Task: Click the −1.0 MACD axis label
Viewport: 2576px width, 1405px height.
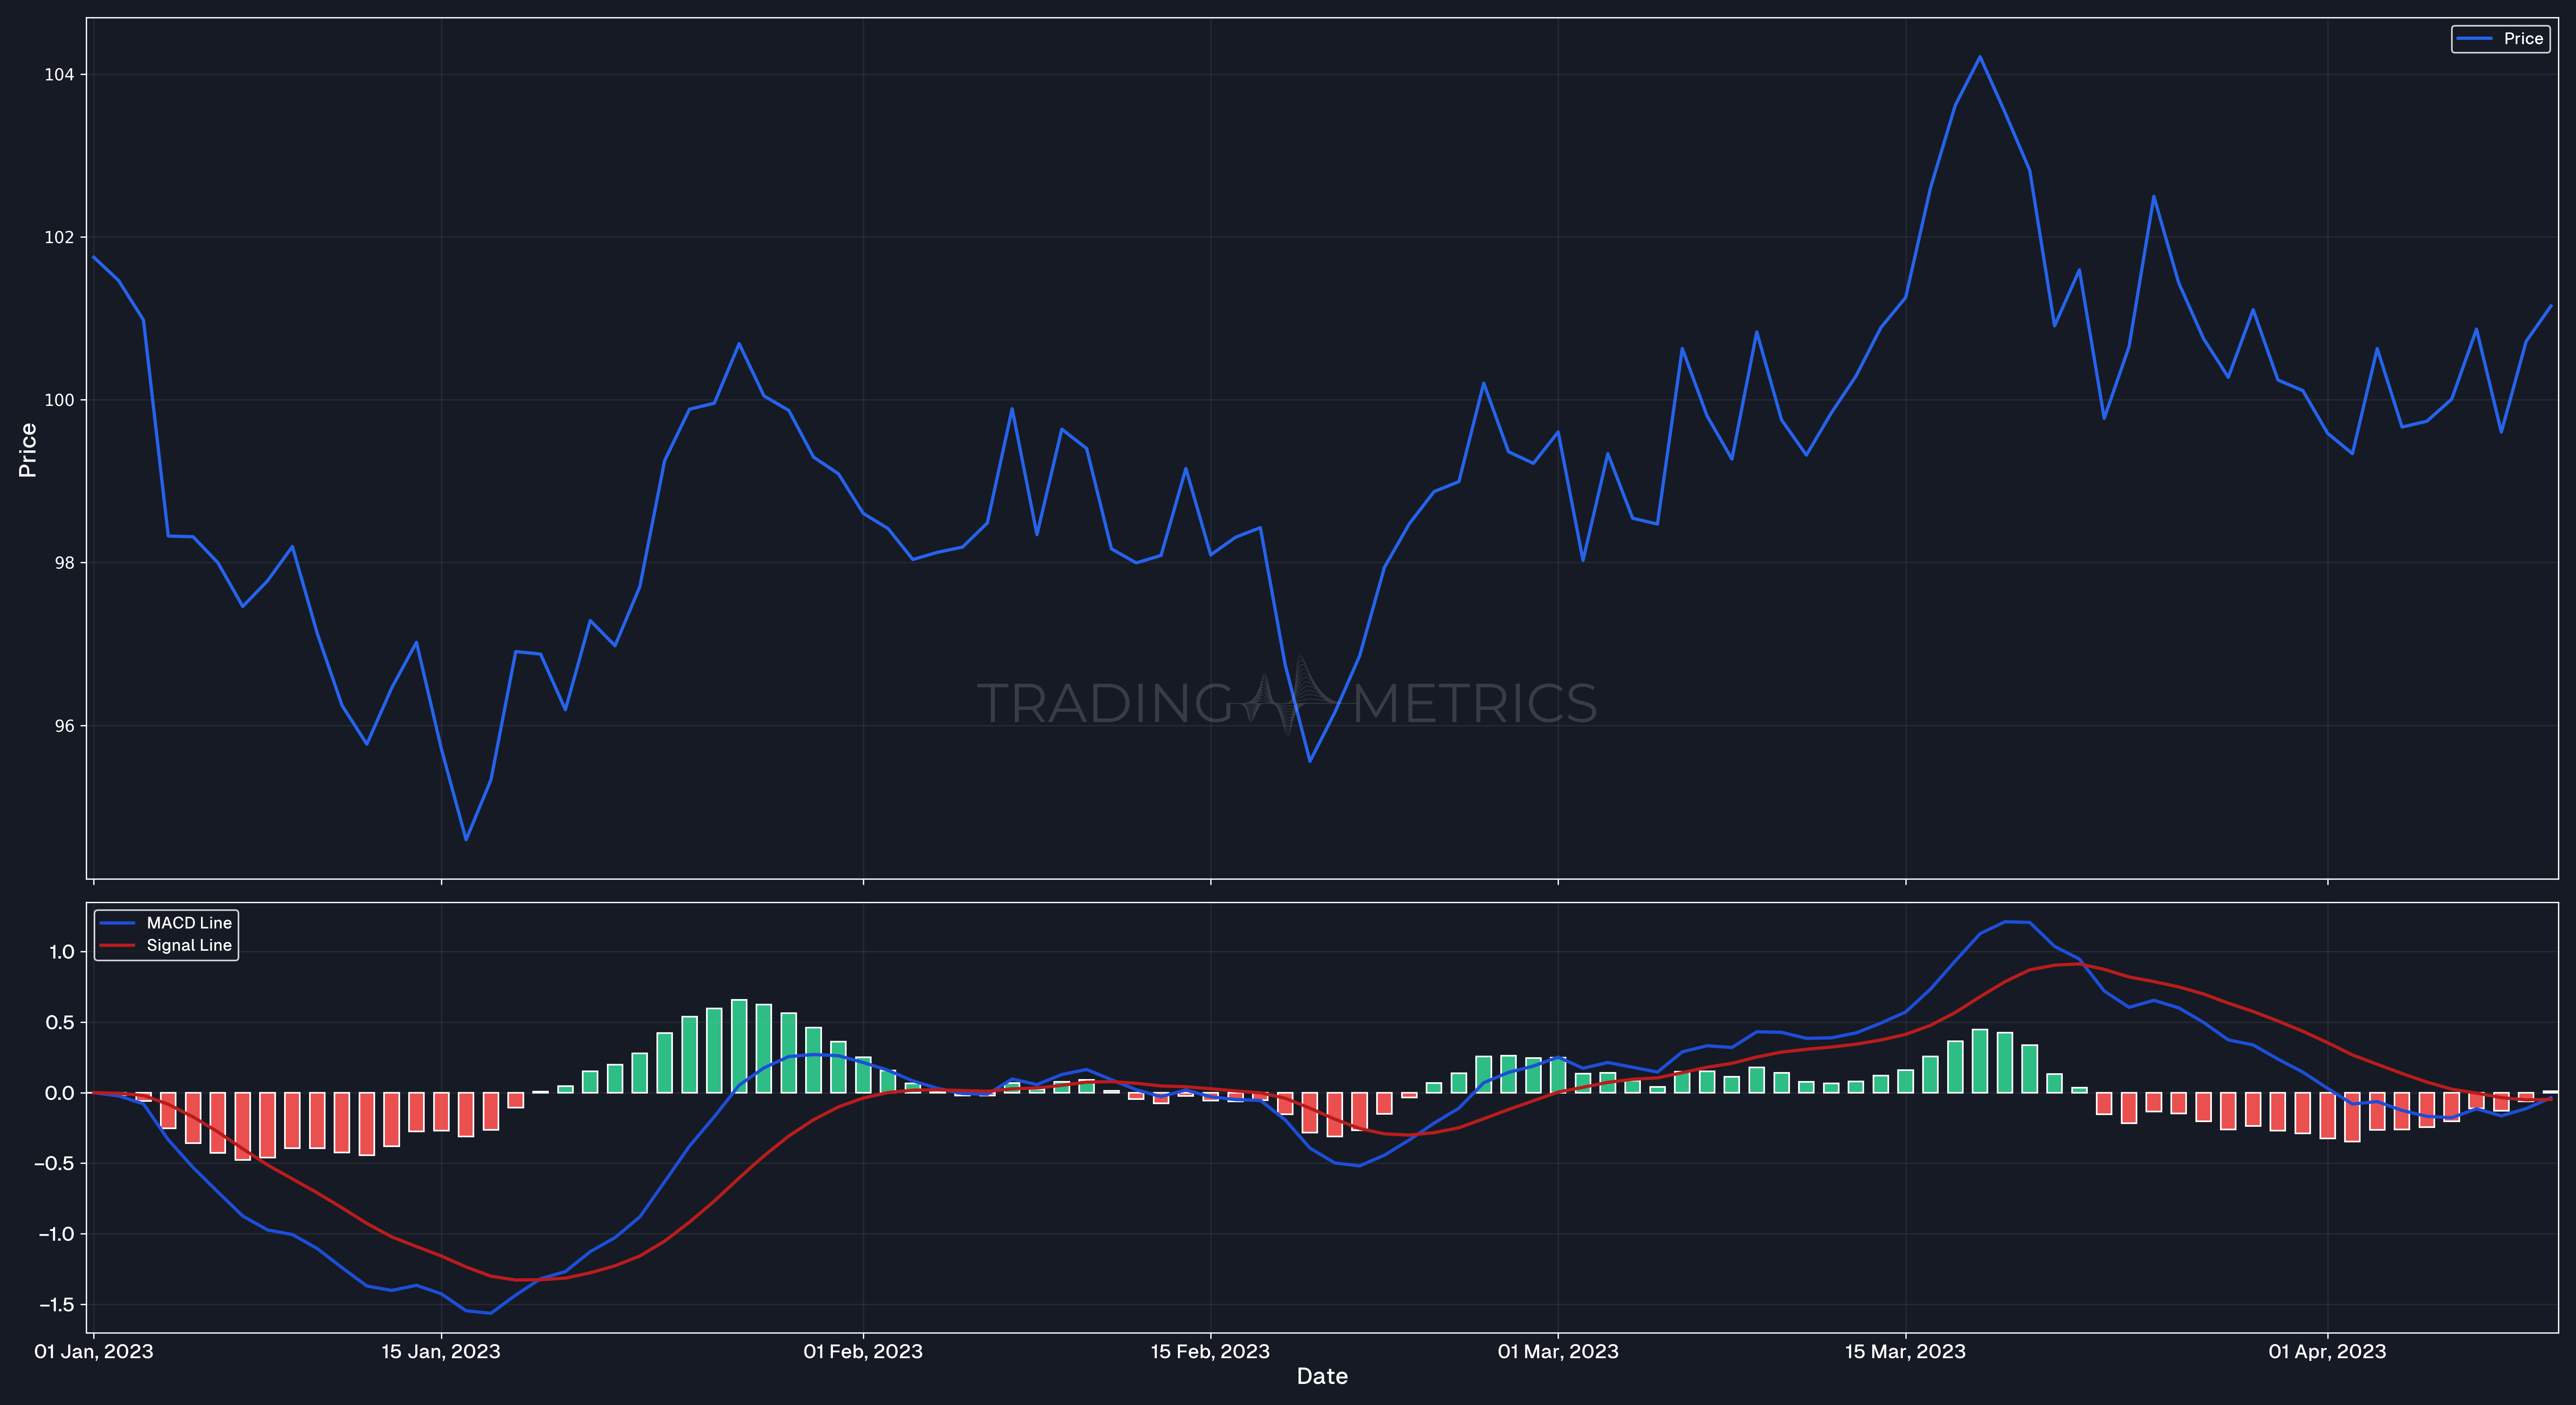Action: click(56, 1234)
